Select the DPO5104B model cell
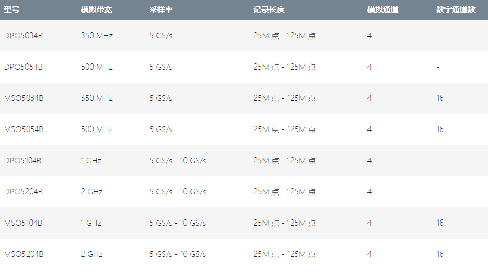Image resolution: width=488 pixels, height=273 pixels. pos(23,161)
